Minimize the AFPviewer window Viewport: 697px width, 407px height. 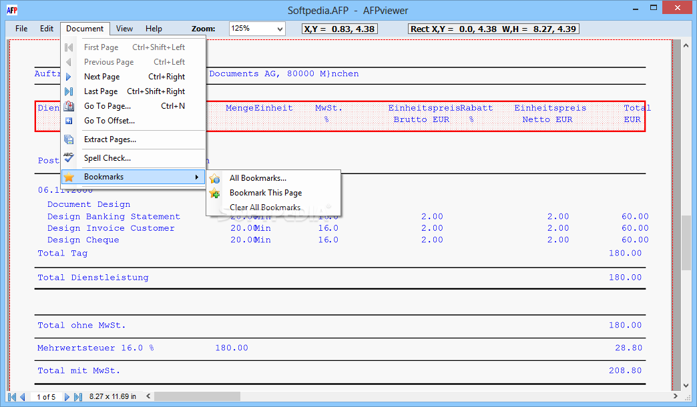click(636, 8)
